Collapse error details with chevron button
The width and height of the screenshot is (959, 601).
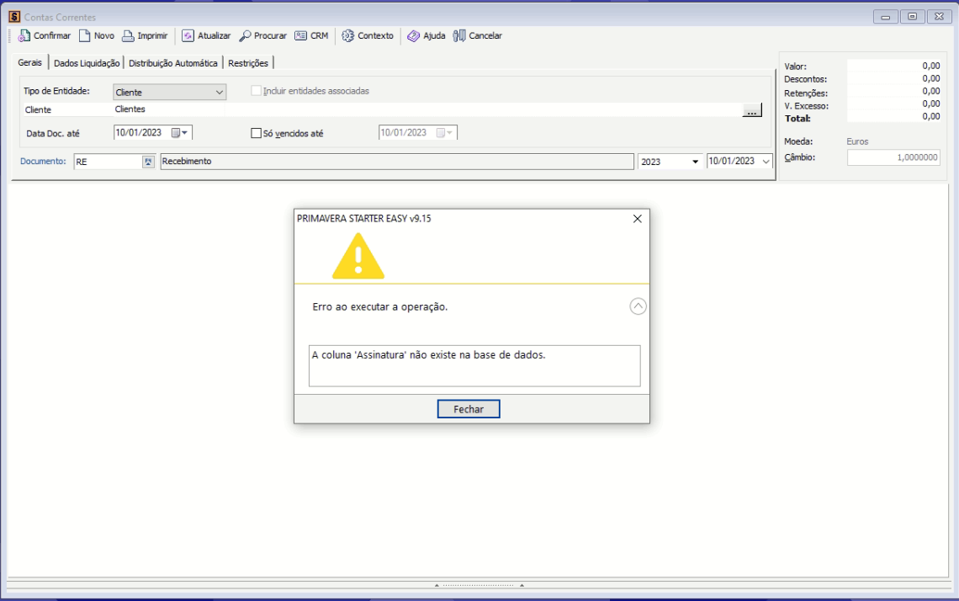coord(638,306)
